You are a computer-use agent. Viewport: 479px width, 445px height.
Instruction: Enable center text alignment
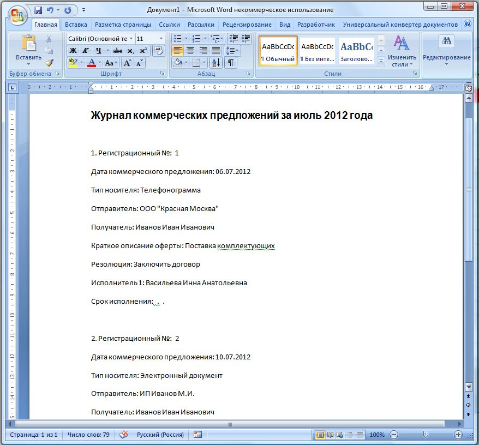coord(190,51)
